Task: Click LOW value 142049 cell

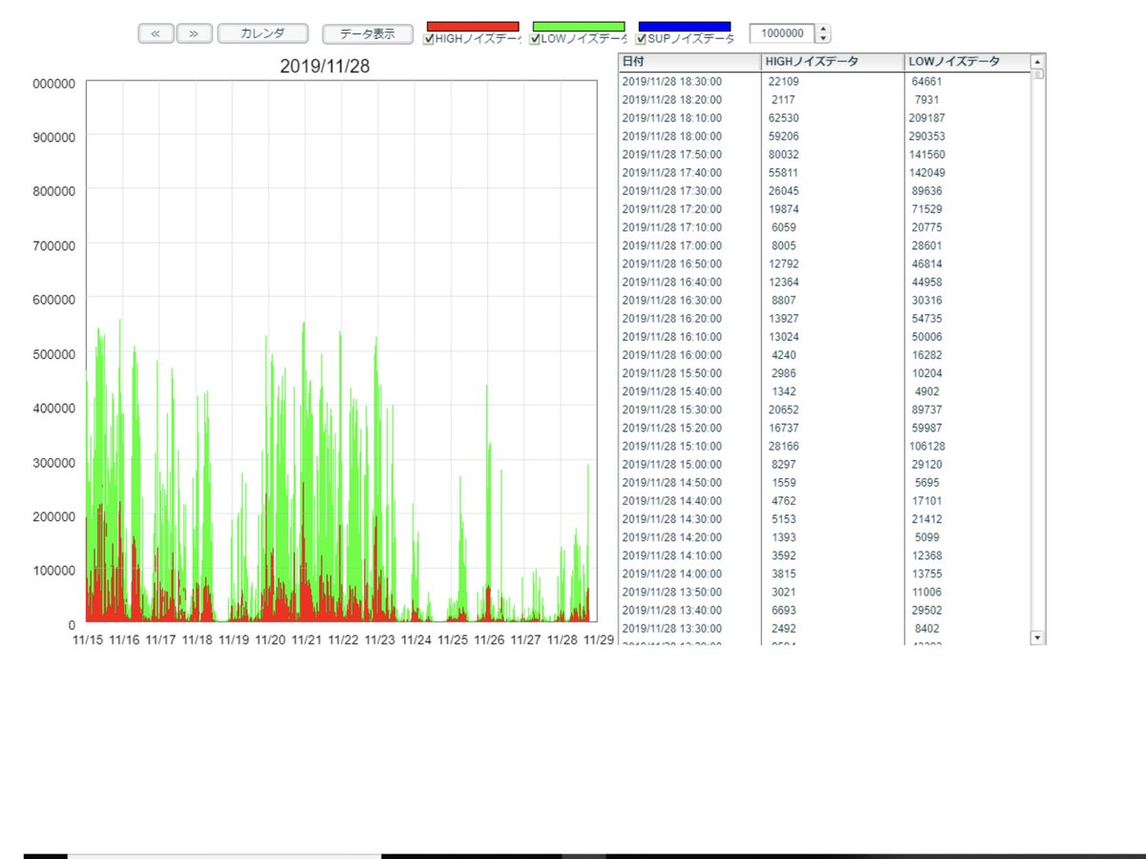Action: (x=967, y=173)
